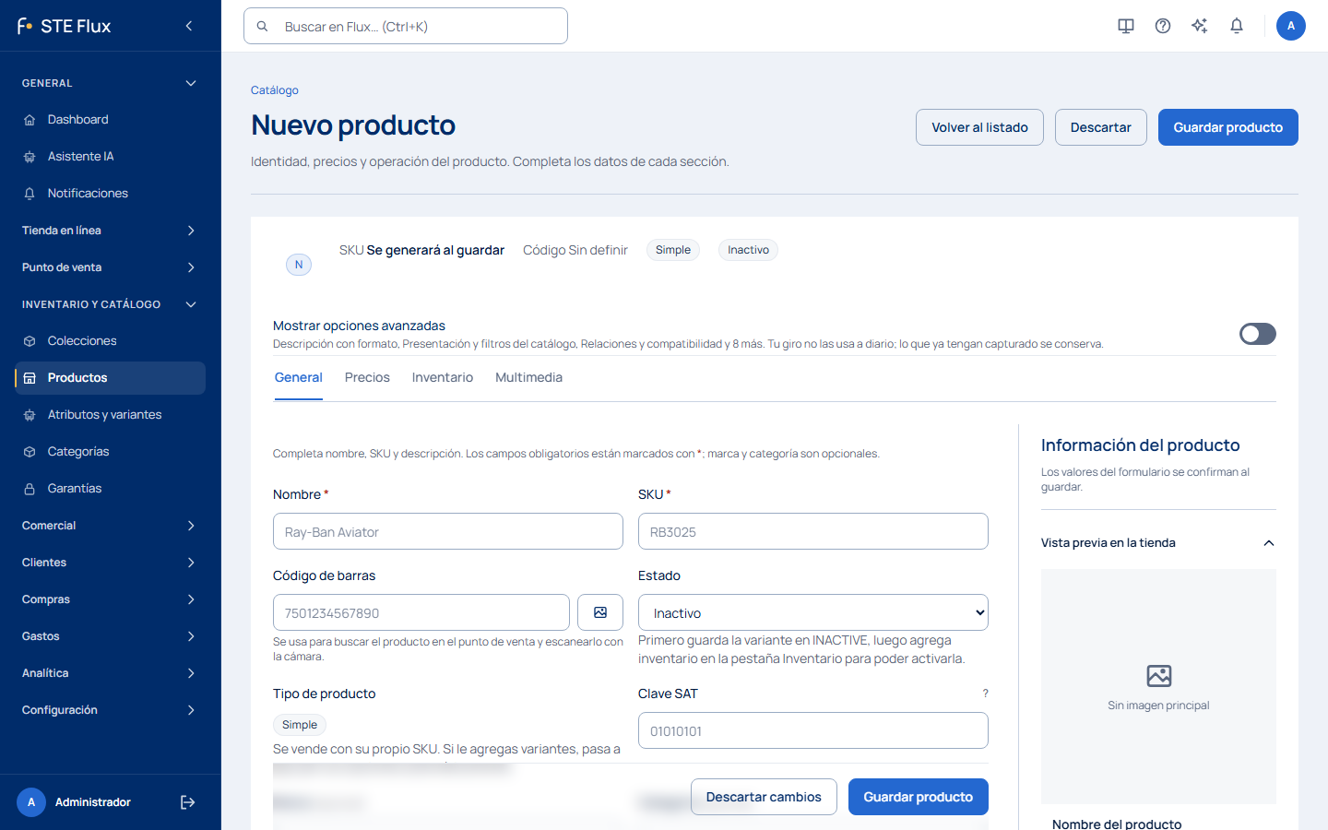Click Descartar cambios button

pyautogui.click(x=764, y=797)
